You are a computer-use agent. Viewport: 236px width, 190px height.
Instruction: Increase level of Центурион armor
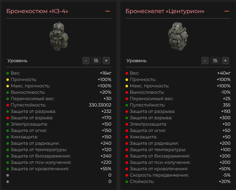225,61
